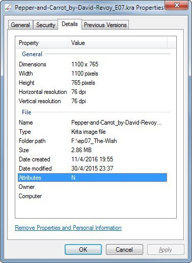
Task: Select the Date modified row
Action: click(92, 169)
